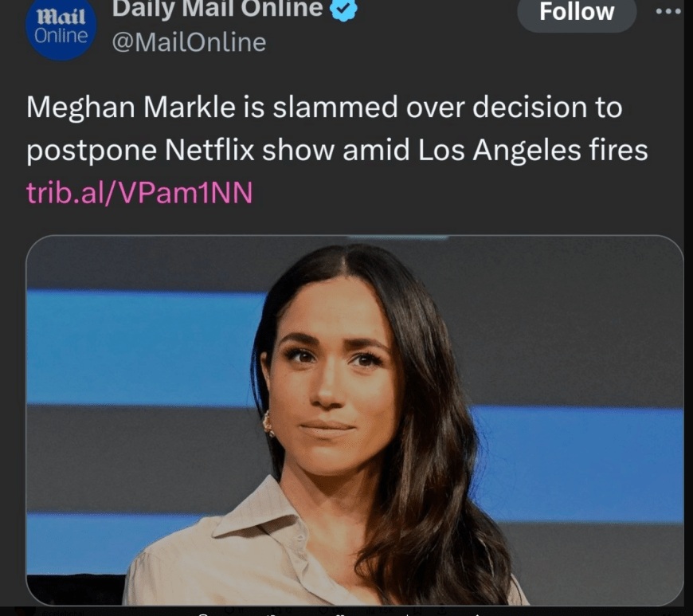Screen dimensions: 693x616
Task: Open the three-dot more options menu
Action: pos(668,12)
